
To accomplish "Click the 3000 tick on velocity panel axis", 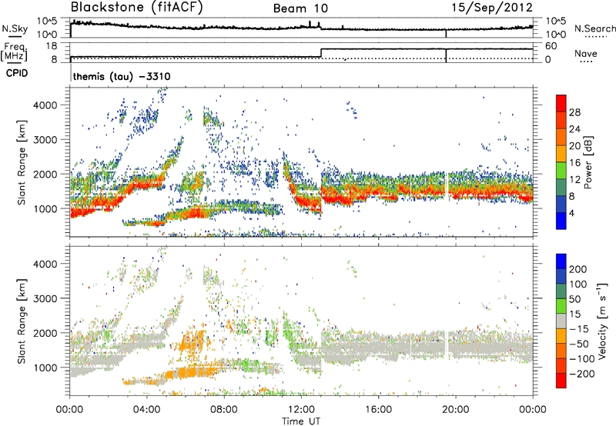I will pyautogui.click(x=45, y=298).
